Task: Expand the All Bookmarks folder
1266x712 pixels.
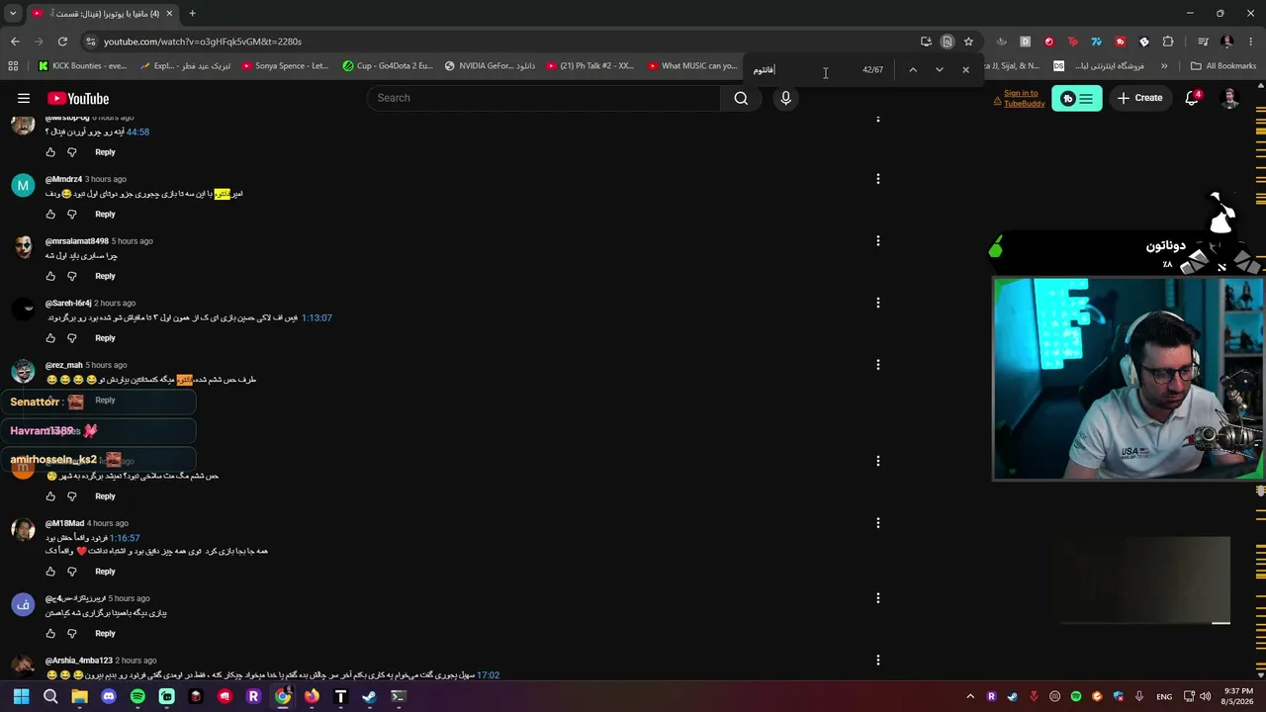Action: coord(1223,66)
